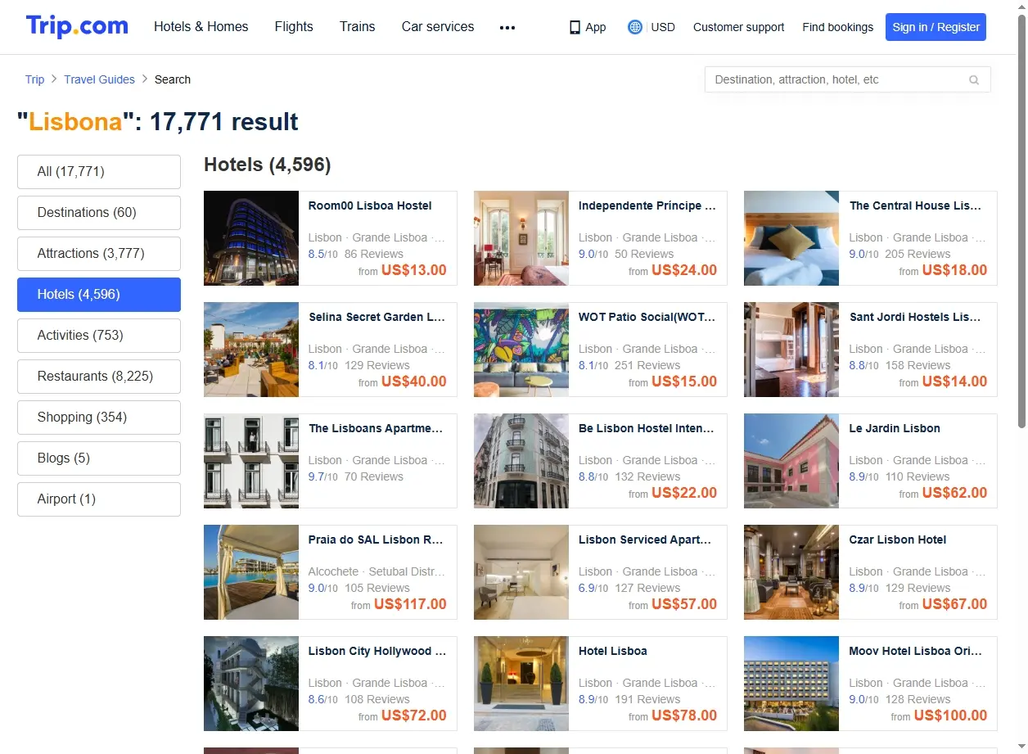Click the US$40.00 price
Viewport: 1028px width, 754px height.
tap(414, 382)
